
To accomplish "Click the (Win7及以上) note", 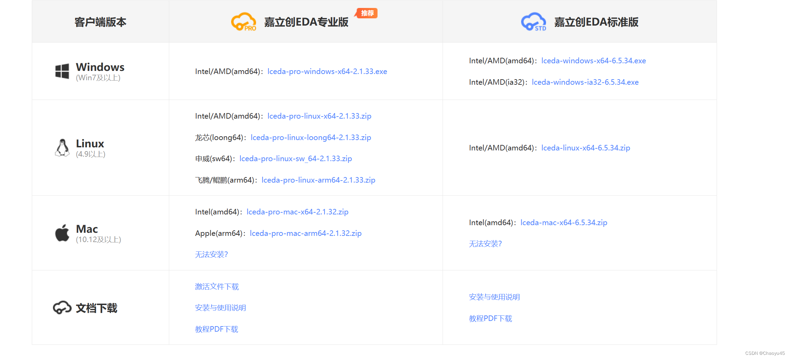I will point(98,77).
